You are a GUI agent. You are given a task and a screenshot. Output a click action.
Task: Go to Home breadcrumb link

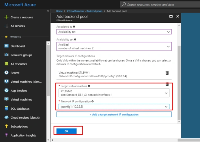(59, 11)
